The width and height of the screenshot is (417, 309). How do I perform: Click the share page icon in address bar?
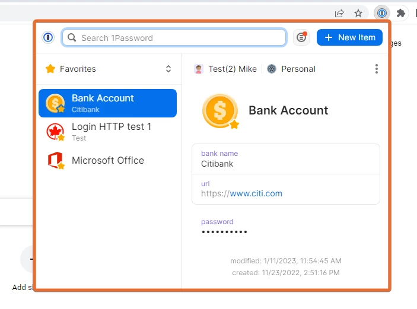339,13
